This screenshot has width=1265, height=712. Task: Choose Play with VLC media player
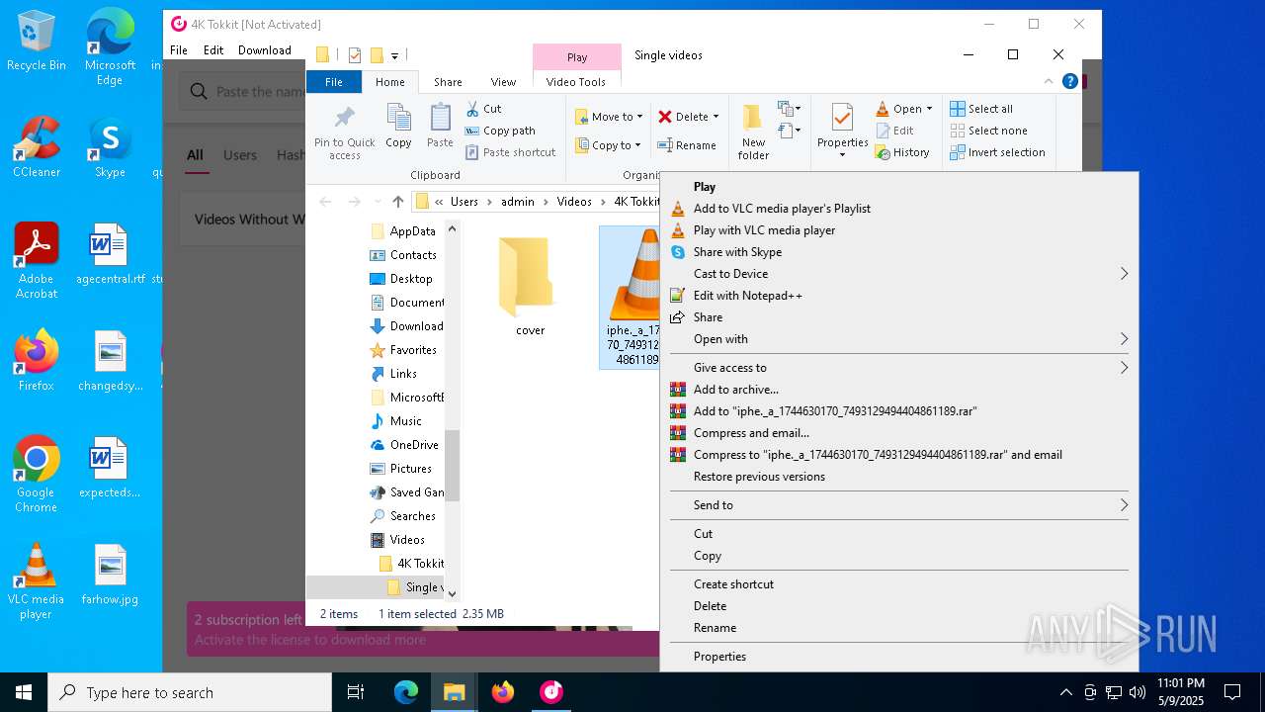point(898,230)
